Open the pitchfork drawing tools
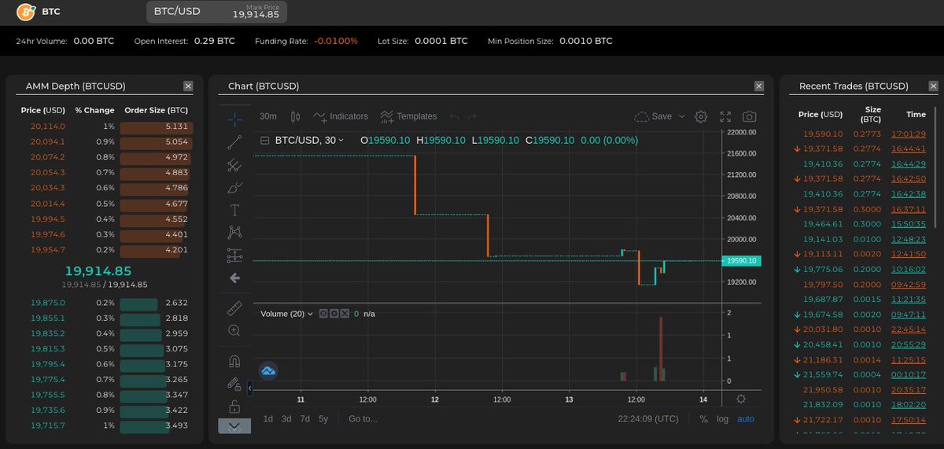Screen dimensions: 944x449 click(234, 165)
